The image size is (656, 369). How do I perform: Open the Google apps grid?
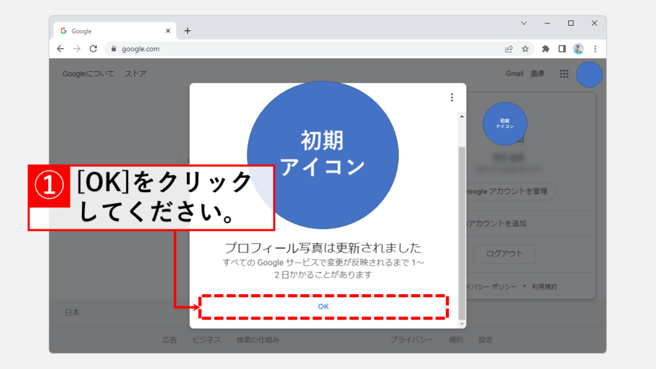coord(564,74)
